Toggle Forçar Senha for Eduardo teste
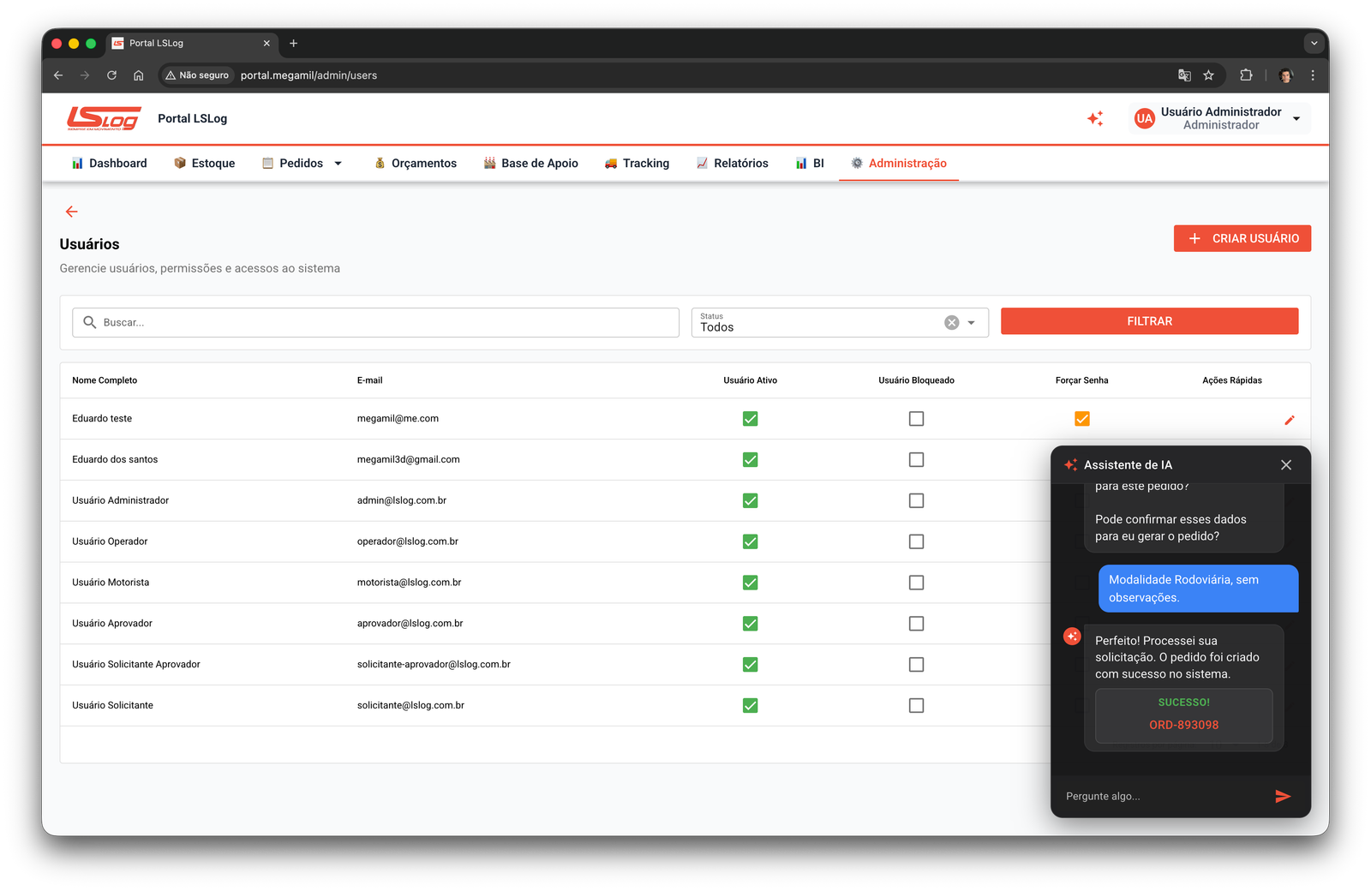 (x=1081, y=419)
